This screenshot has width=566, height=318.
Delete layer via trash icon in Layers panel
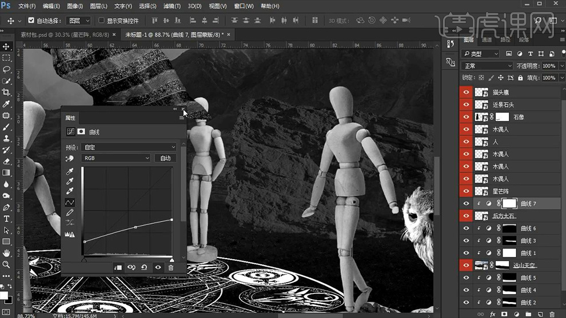(552, 314)
